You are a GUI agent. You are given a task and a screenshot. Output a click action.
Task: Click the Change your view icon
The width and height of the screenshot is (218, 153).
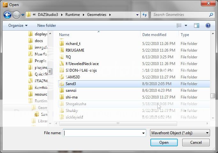tap(179, 25)
